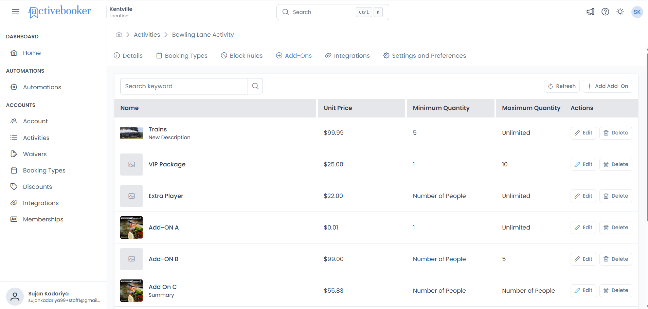Viewport: 648px width, 309px height.
Task: Click the Add On C food thumbnail
Action: coord(131,291)
